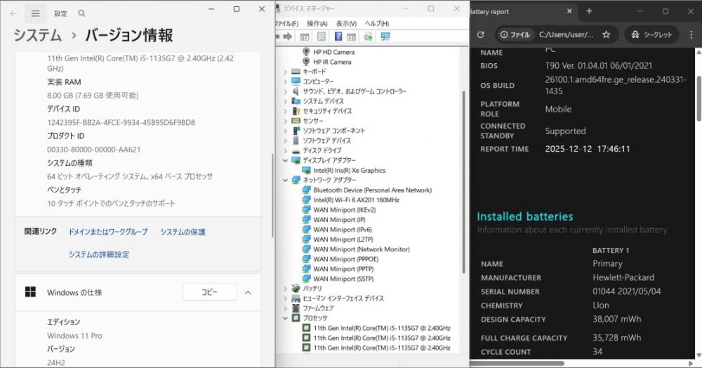Open システムの保護 link

pos(183,232)
